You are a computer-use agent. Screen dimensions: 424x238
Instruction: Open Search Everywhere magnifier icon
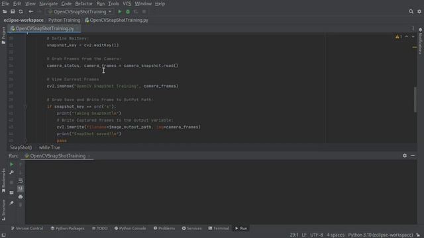(x=411, y=12)
